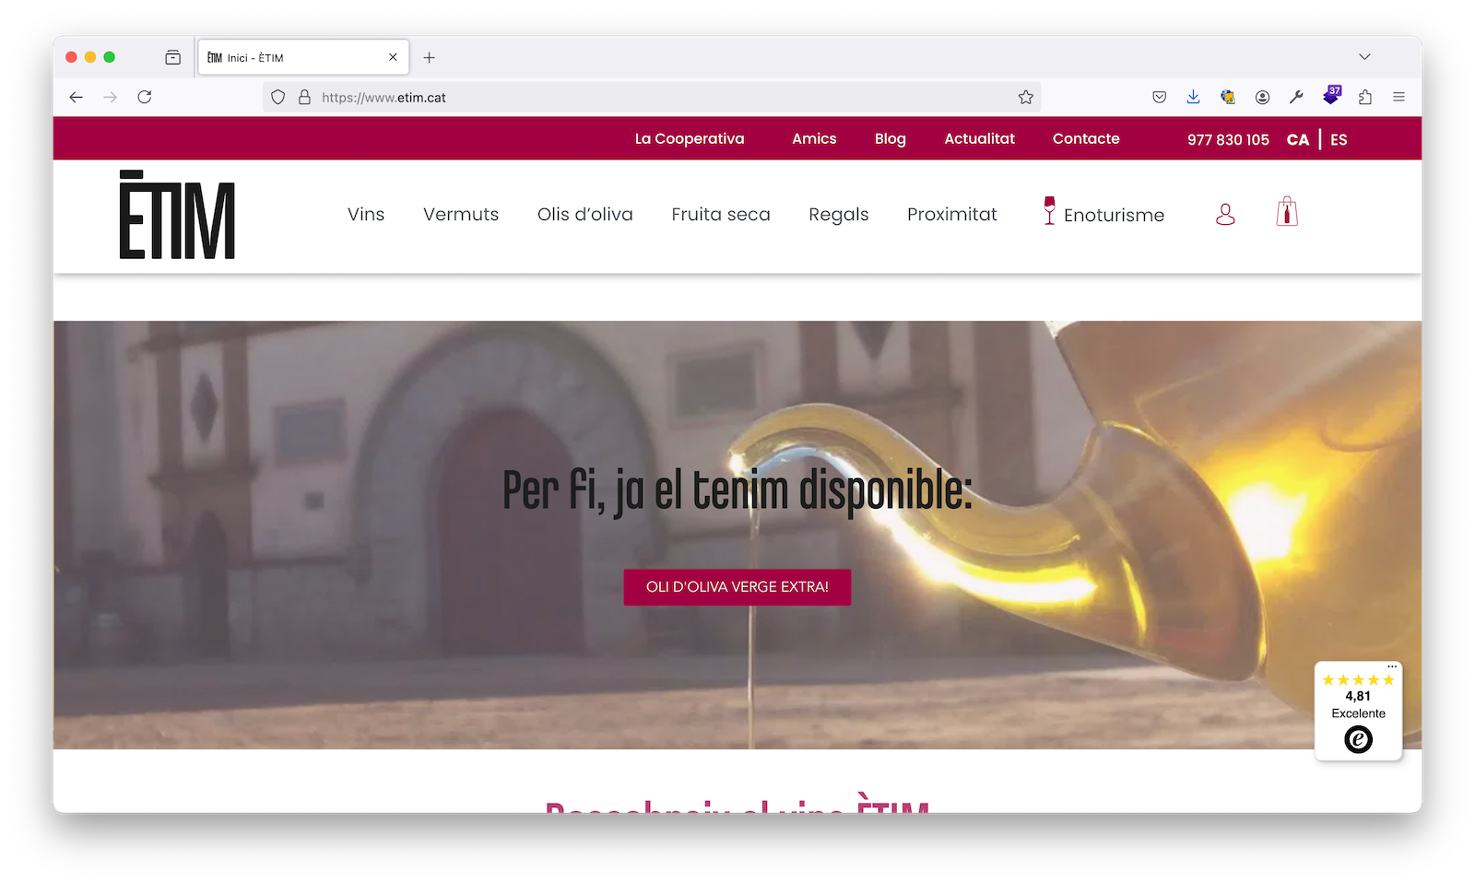Screen dimensions: 1475x883
Task: Click OLI D'OLIVA VERGE EXTRA! button
Action: point(737,587)
